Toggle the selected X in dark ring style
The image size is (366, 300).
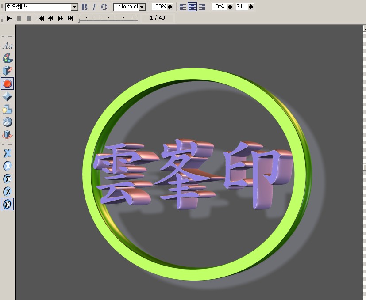[x=8, y=204]
